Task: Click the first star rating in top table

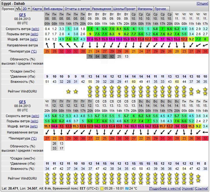Action: (68, 91)
